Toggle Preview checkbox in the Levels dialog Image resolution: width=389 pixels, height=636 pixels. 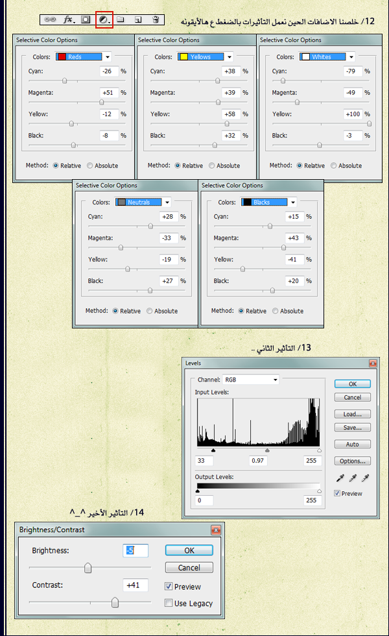click(x=338, y=493)
